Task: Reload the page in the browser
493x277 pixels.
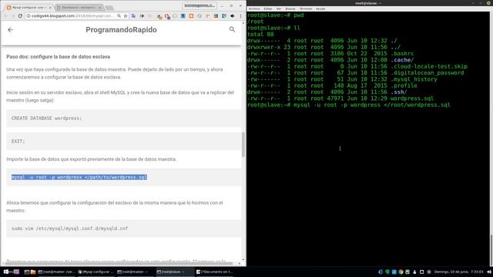Action: tap(20, 15)
